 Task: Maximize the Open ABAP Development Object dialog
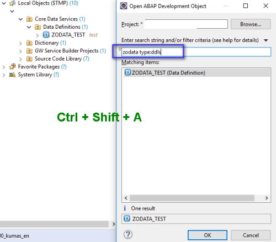pos(246,6)
